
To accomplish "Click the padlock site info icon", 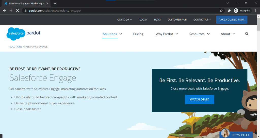I will pos(26,11).
